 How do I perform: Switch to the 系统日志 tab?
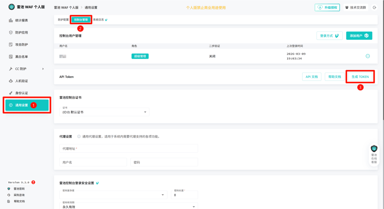(x=99, y=20)
